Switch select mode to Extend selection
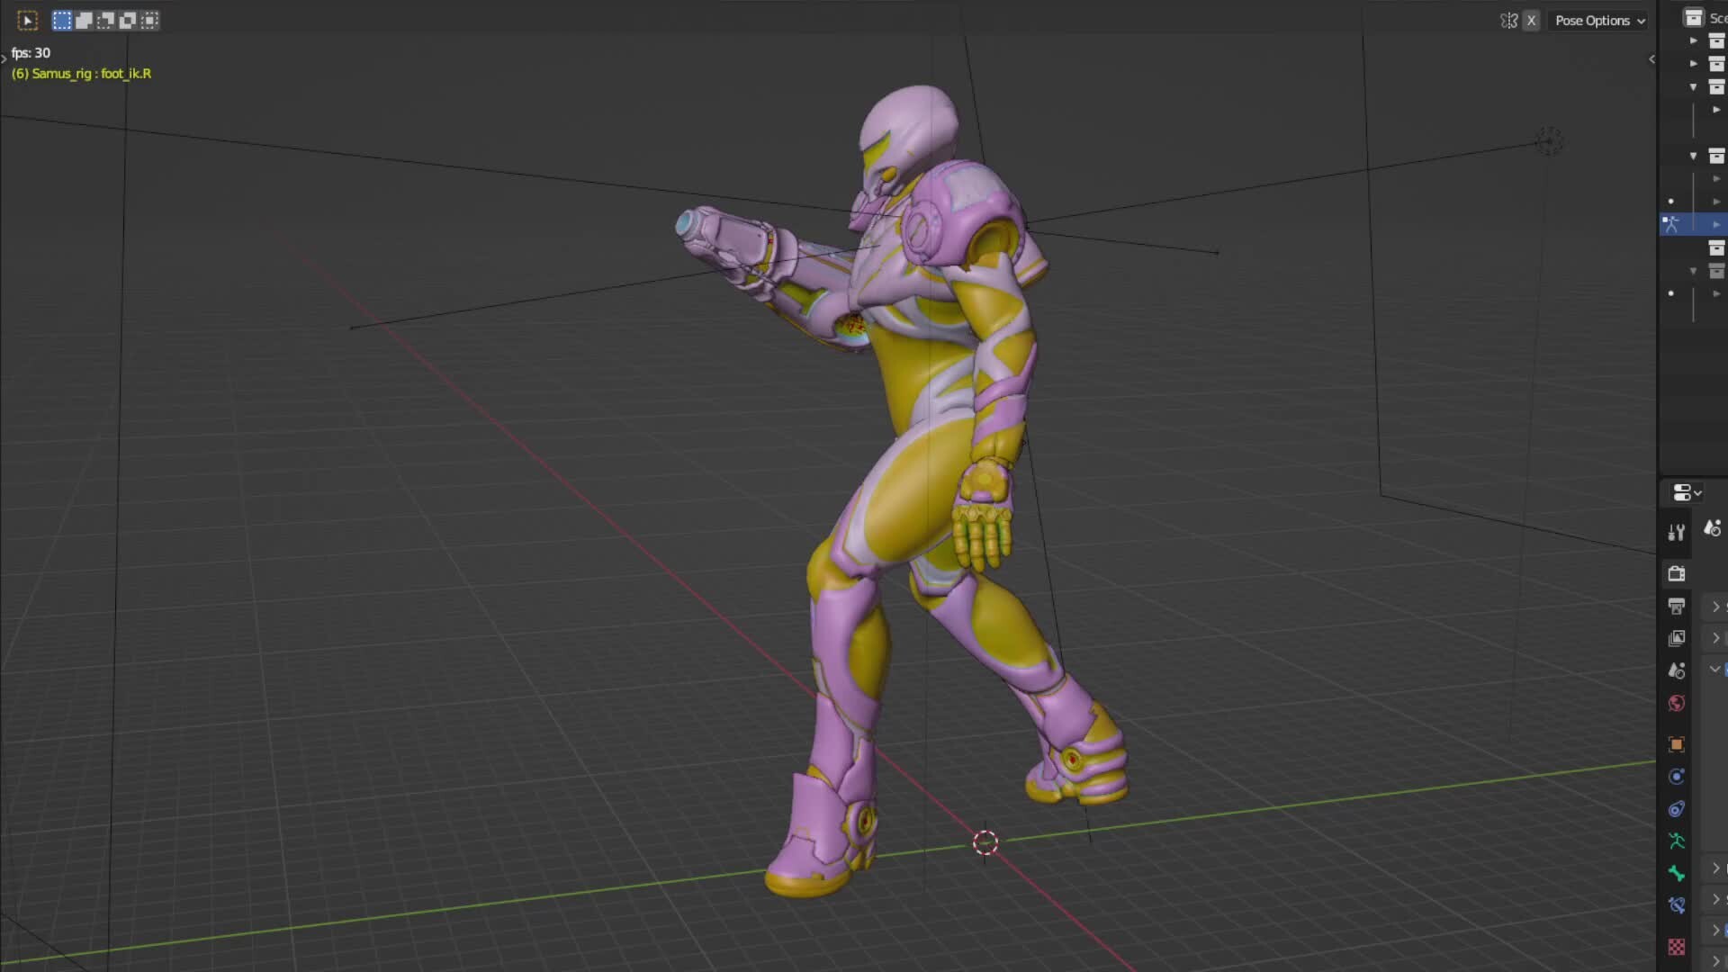Image resolution: width=1728 pixels, height=972 pixels. tap(83, 20)
